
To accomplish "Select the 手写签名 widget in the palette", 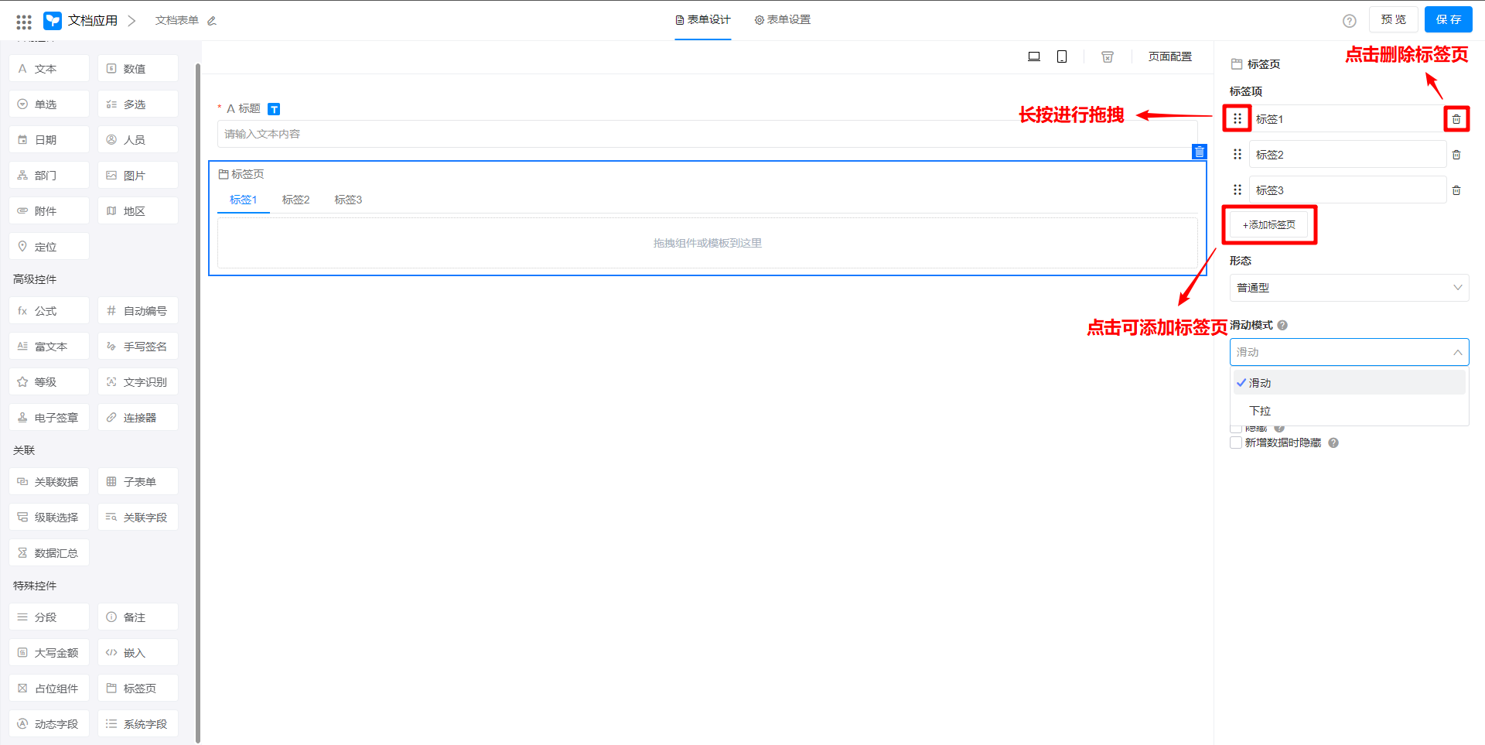I will [138, 347].
